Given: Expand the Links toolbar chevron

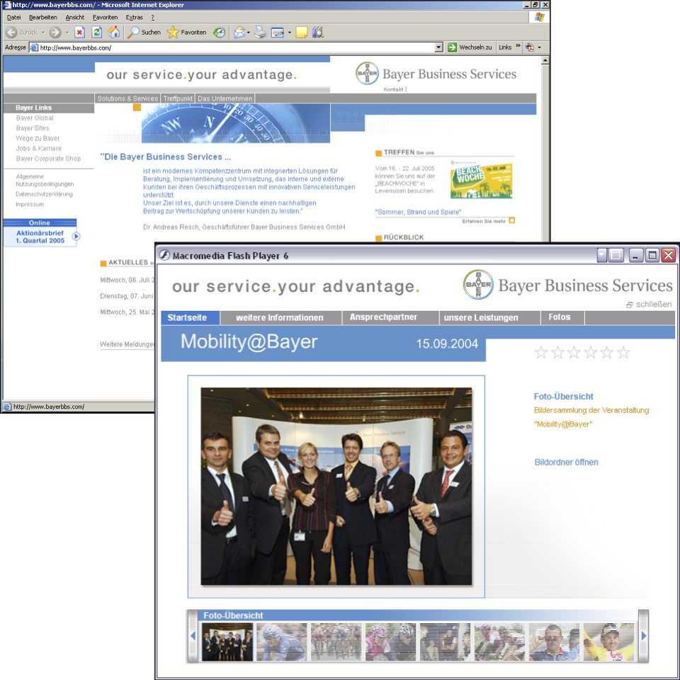Looking at the screenshot, I should pyautogui.click(x=518, y=46).
